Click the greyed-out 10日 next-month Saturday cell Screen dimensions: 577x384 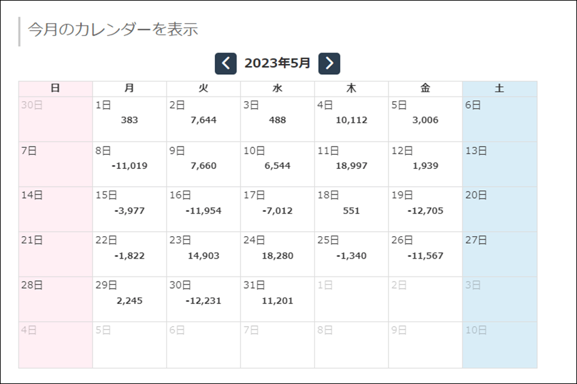pos(499,345)
